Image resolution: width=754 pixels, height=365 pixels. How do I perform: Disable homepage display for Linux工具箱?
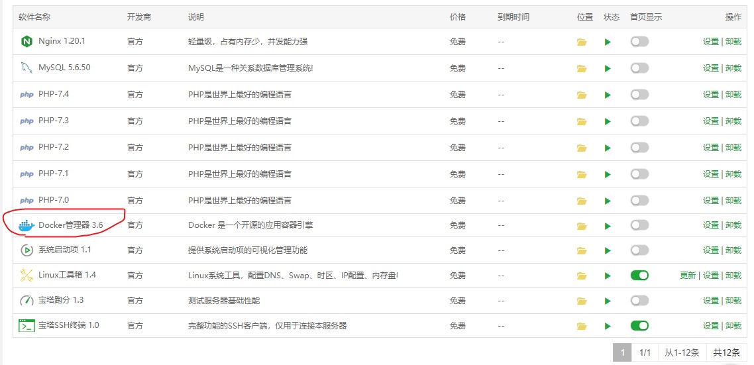tap(639, 276)
